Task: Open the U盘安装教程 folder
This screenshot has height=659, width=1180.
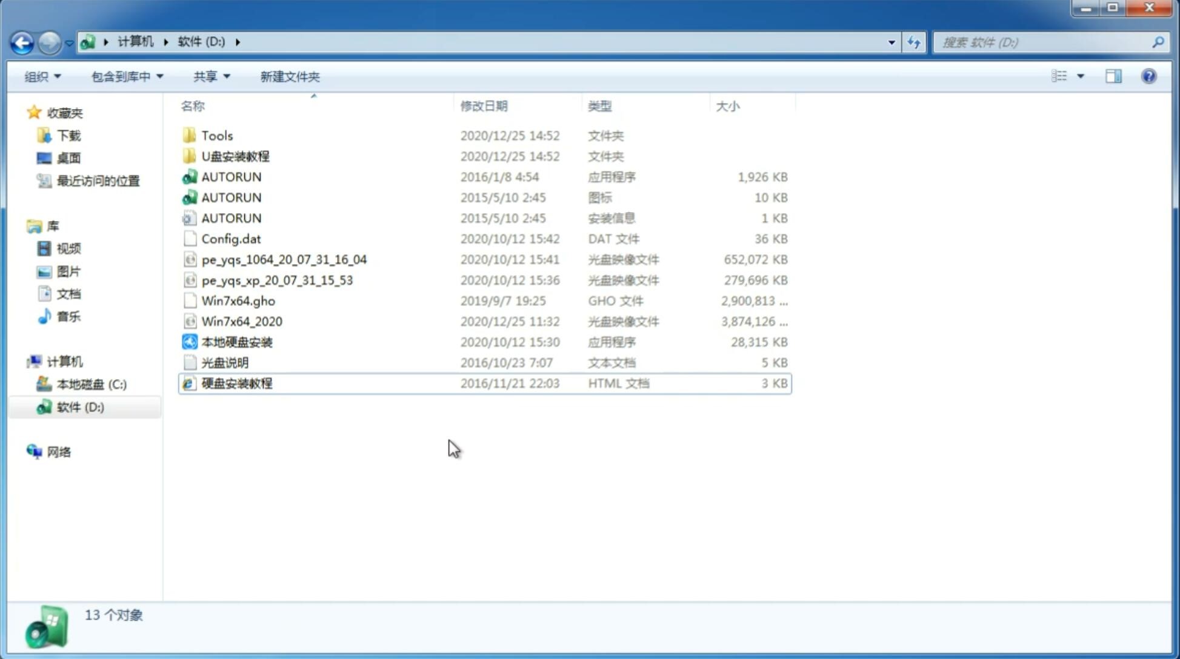Action: pos(236,156)
